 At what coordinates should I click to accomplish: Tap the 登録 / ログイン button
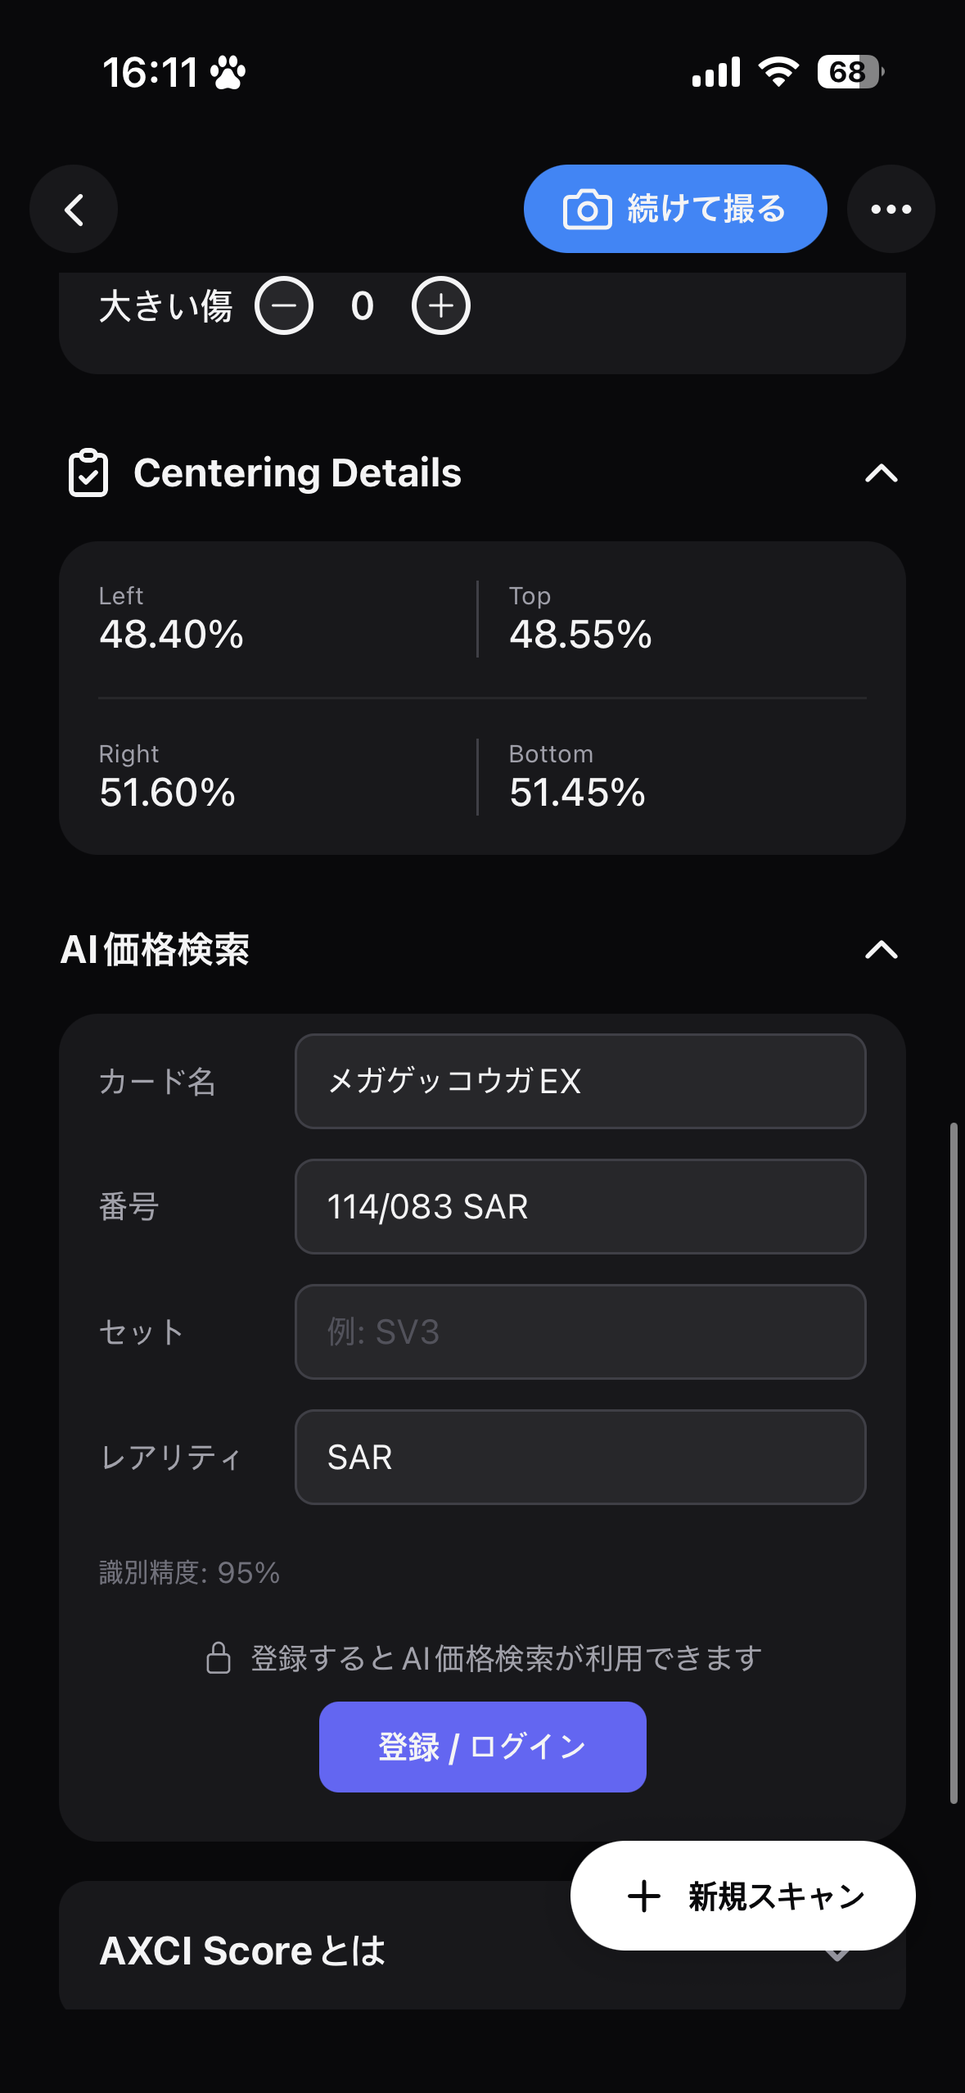(483, 1747)
